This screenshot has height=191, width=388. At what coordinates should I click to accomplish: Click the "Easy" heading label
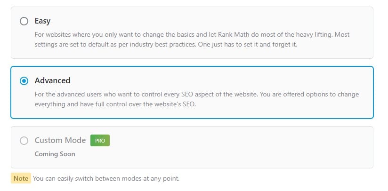coord(42,21)
